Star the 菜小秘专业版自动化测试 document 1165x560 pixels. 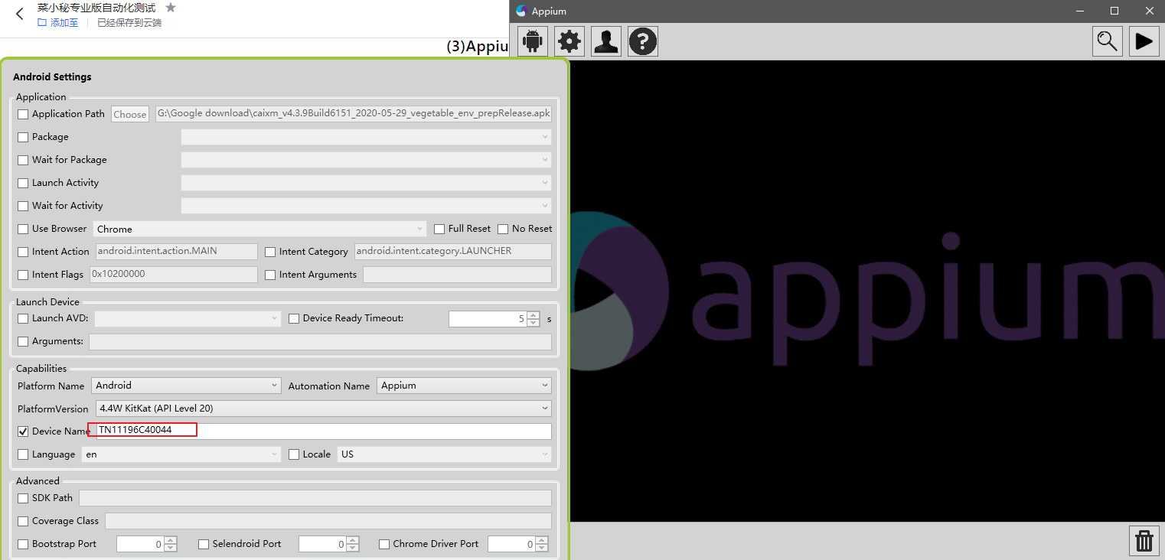pyautogui.click(x=171, y=8)
